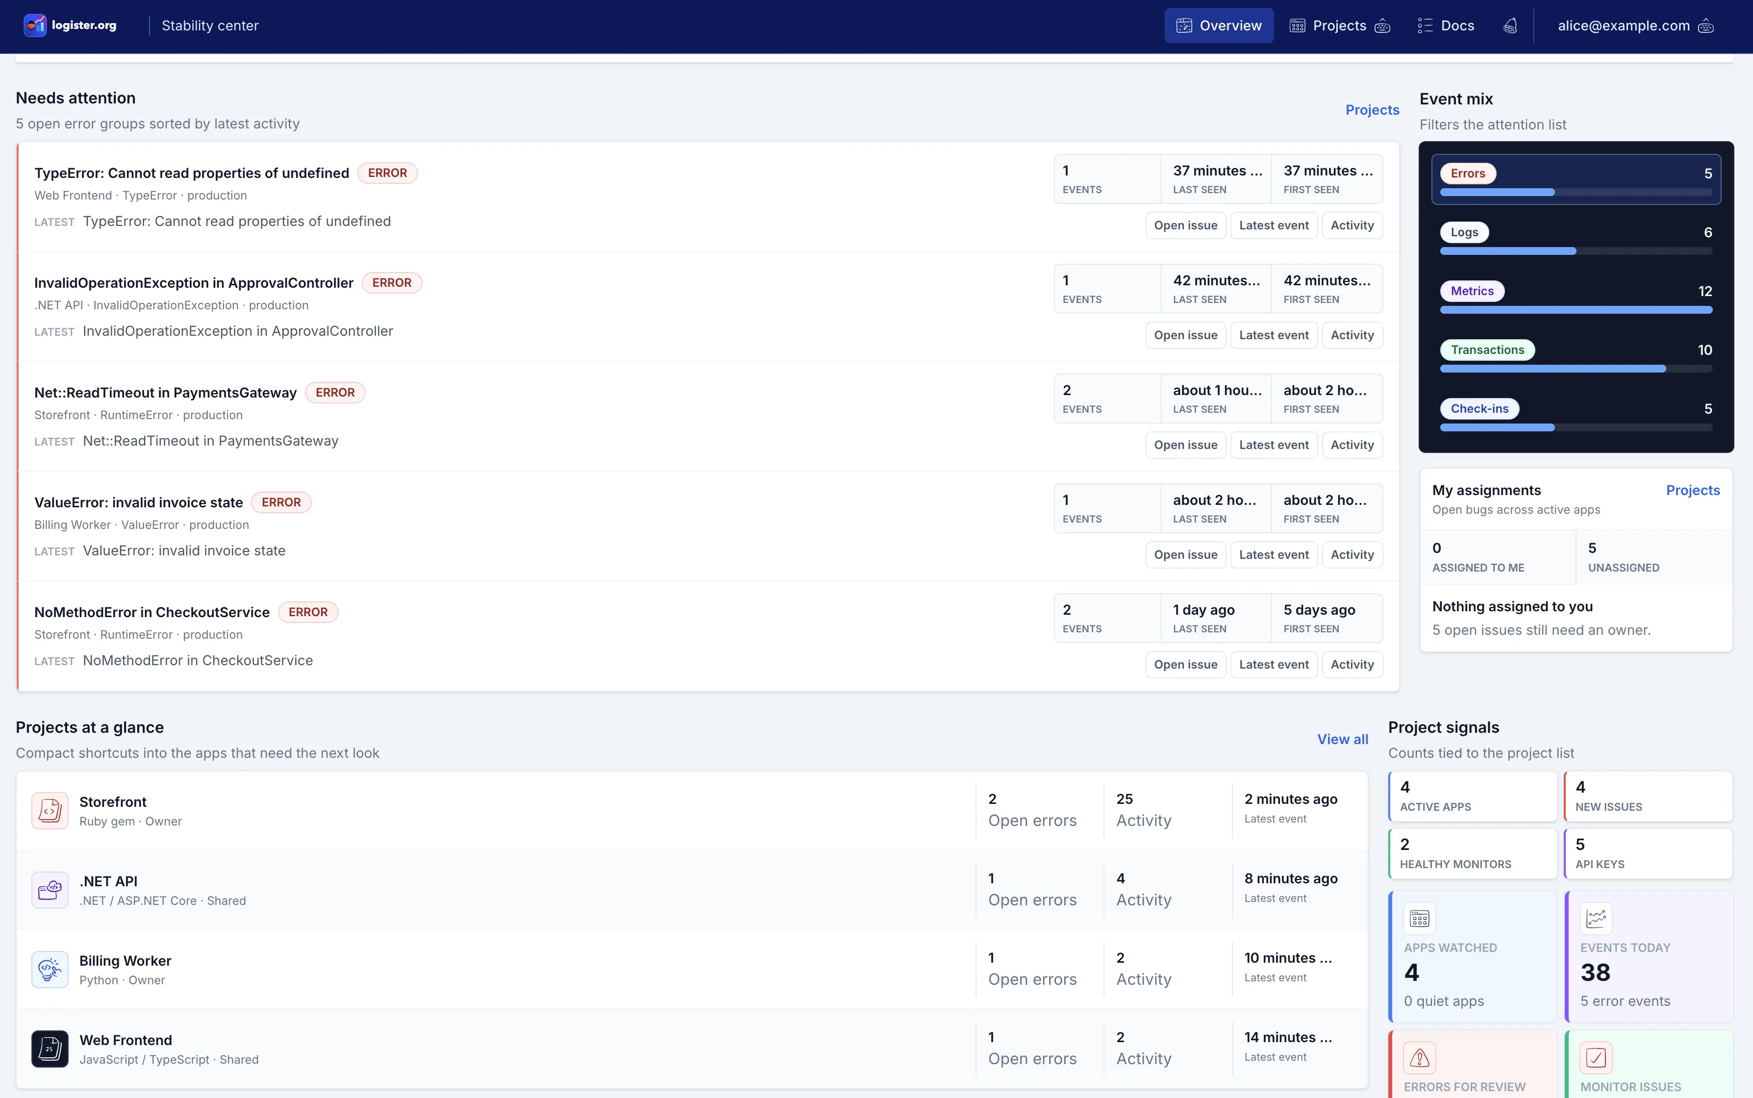
Task: Click the Healthy Monitors signal card
Action: [x=1473, y=854]
